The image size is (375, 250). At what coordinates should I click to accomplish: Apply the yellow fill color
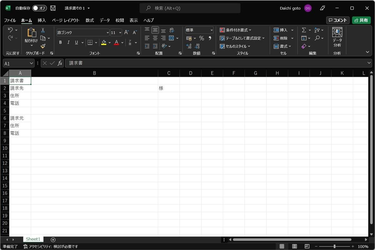point(104,42)
